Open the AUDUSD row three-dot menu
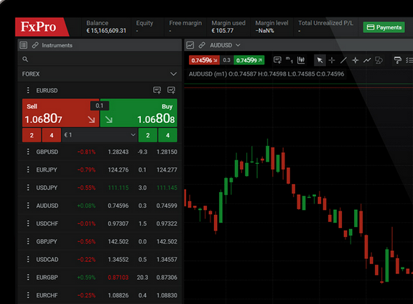 coord(28,206)
